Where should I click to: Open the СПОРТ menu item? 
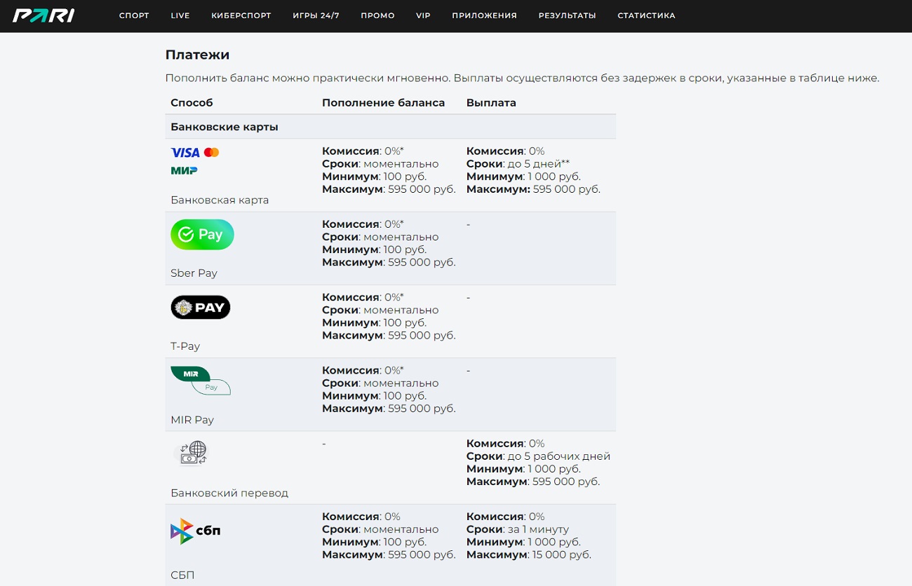point(134,15)
